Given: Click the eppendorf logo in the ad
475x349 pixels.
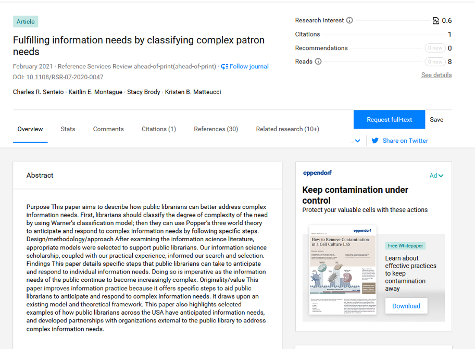Looking at the screenshot, I should [318, 172].
